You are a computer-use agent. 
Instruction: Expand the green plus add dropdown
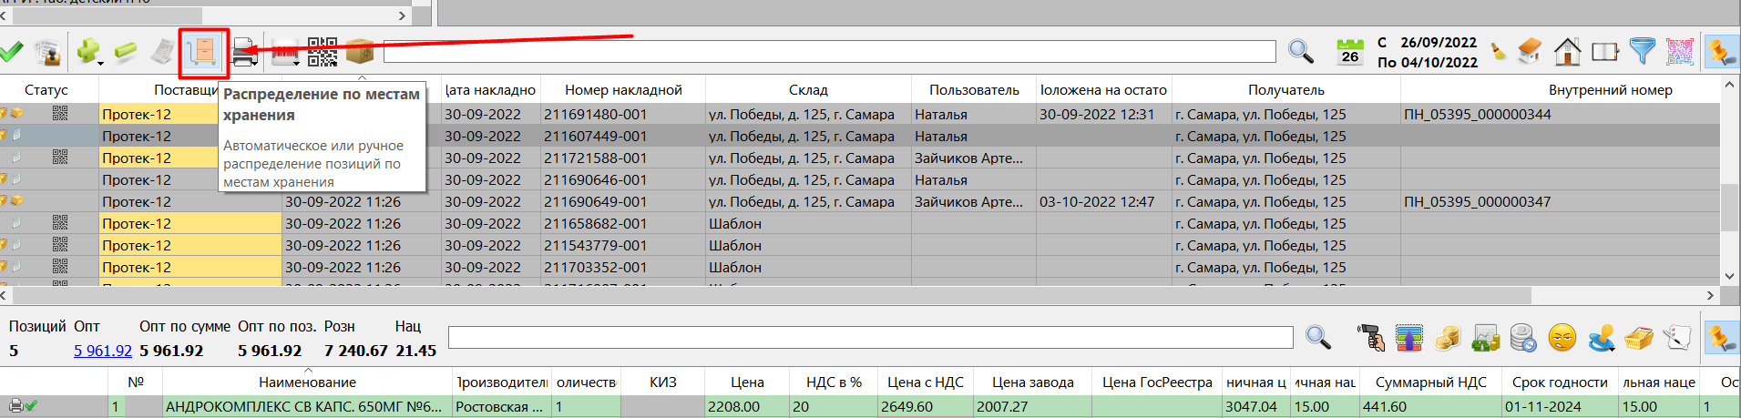[100, 62]
